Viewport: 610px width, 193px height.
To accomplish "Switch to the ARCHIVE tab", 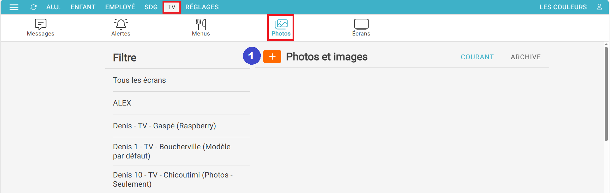I will pyautogui.click(x=526, y=57).
